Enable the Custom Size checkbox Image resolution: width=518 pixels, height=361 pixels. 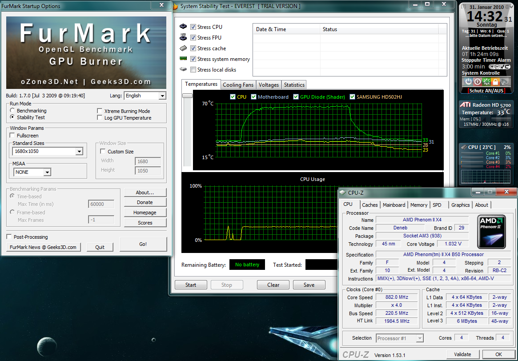(103, 151)
